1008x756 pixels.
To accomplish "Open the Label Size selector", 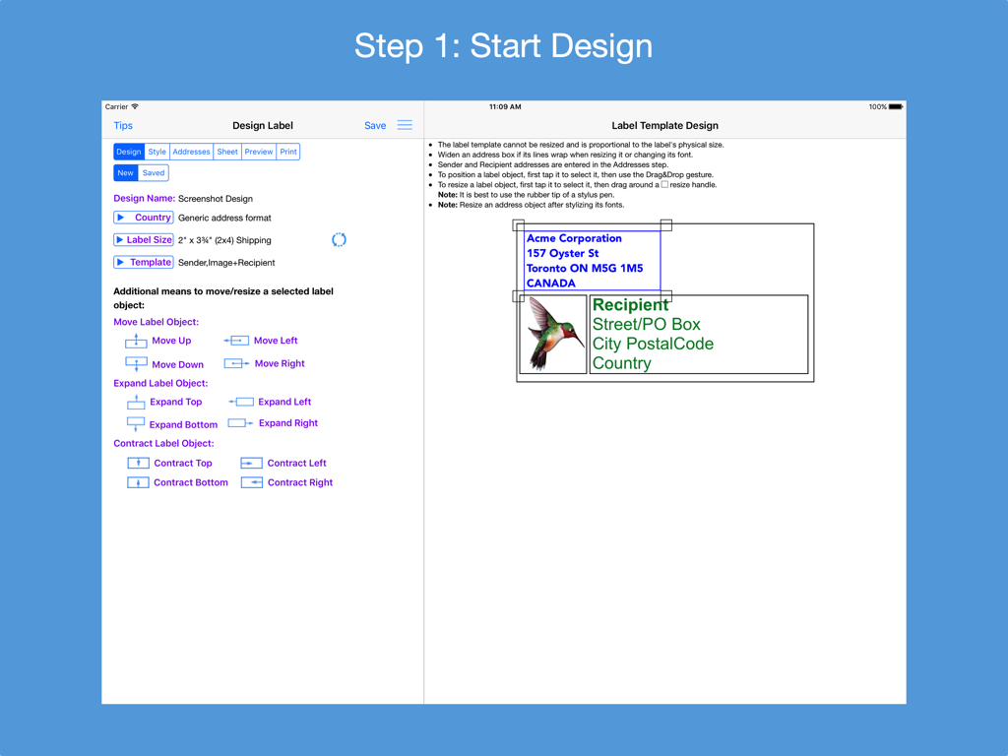I will click(143, 239).
